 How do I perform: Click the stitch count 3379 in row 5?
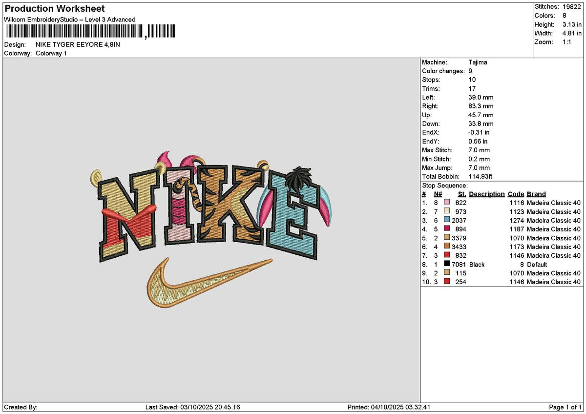(x=459, y=238)
